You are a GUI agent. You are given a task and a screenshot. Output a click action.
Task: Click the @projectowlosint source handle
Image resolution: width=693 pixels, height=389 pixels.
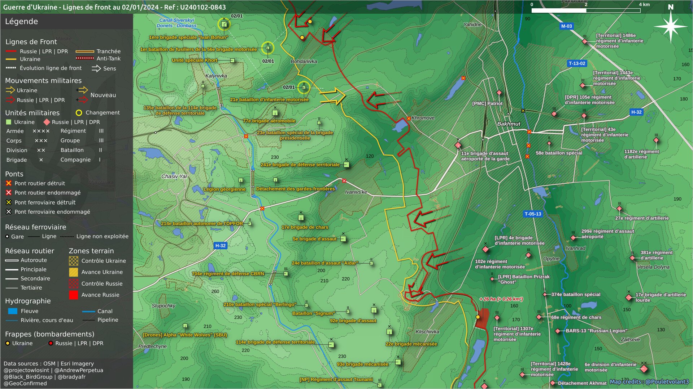[x=26, y=371]
